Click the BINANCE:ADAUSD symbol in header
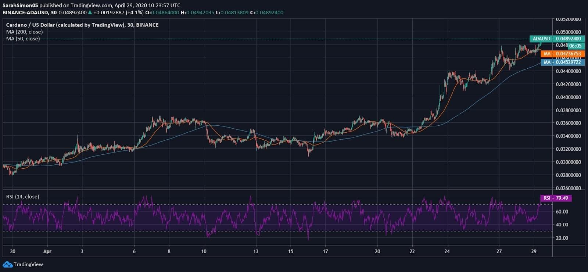Image resolution: width=588 pixels, height=272 pixels. click(x=25, y=12)
